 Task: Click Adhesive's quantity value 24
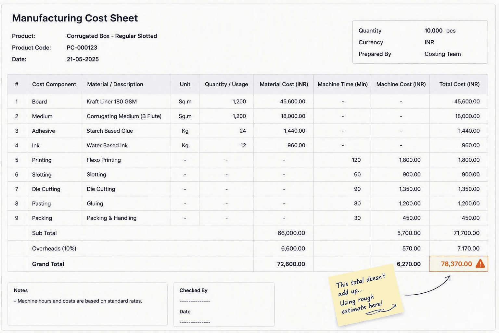click(243, 131)
